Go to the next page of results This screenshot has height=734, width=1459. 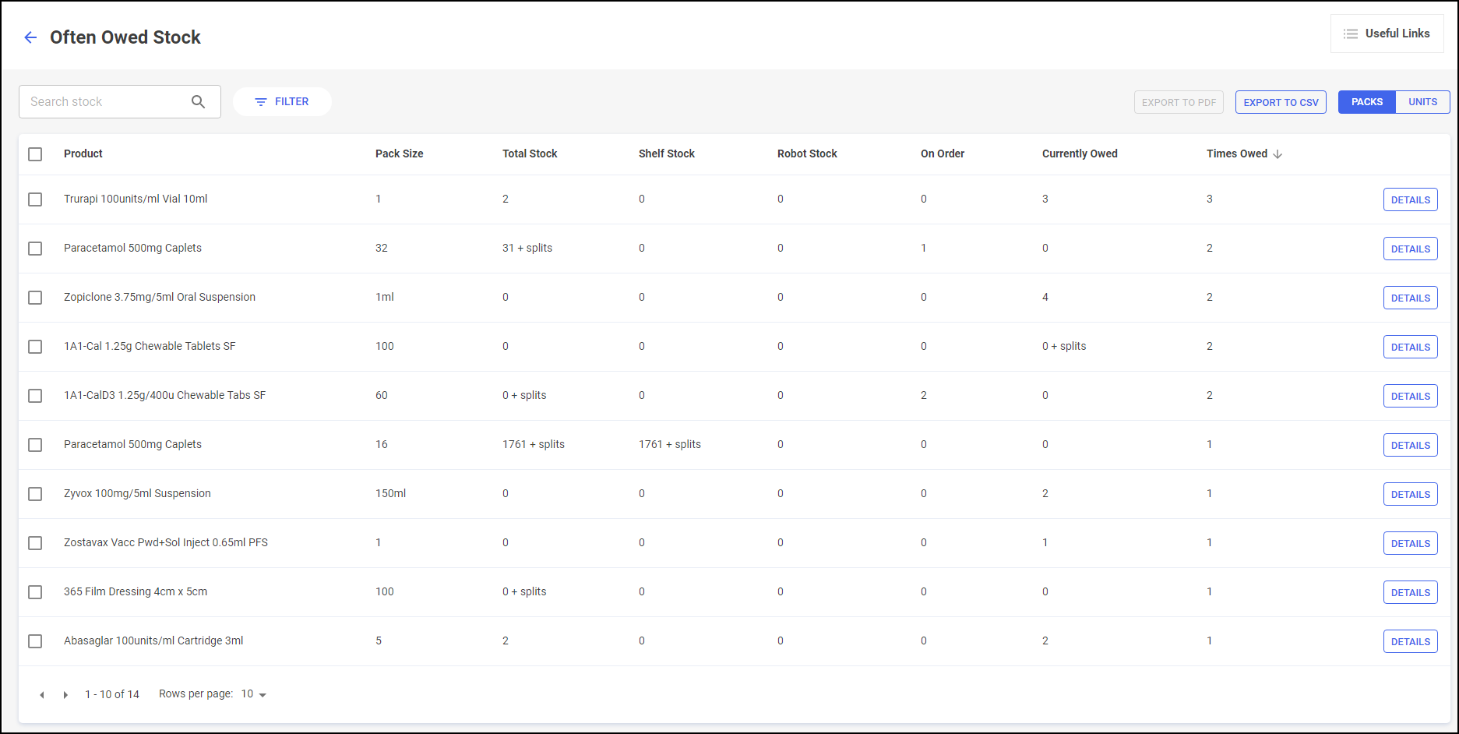65,695
